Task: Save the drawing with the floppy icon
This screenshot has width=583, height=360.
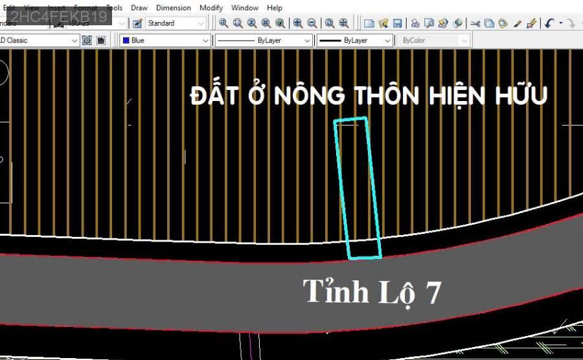Action: coord(397,23)
